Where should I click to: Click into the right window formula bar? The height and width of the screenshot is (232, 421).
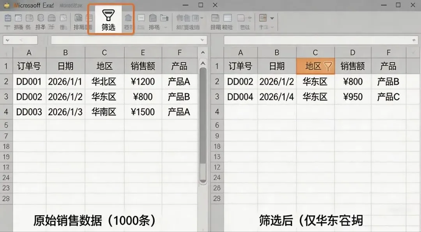point(321,40)
